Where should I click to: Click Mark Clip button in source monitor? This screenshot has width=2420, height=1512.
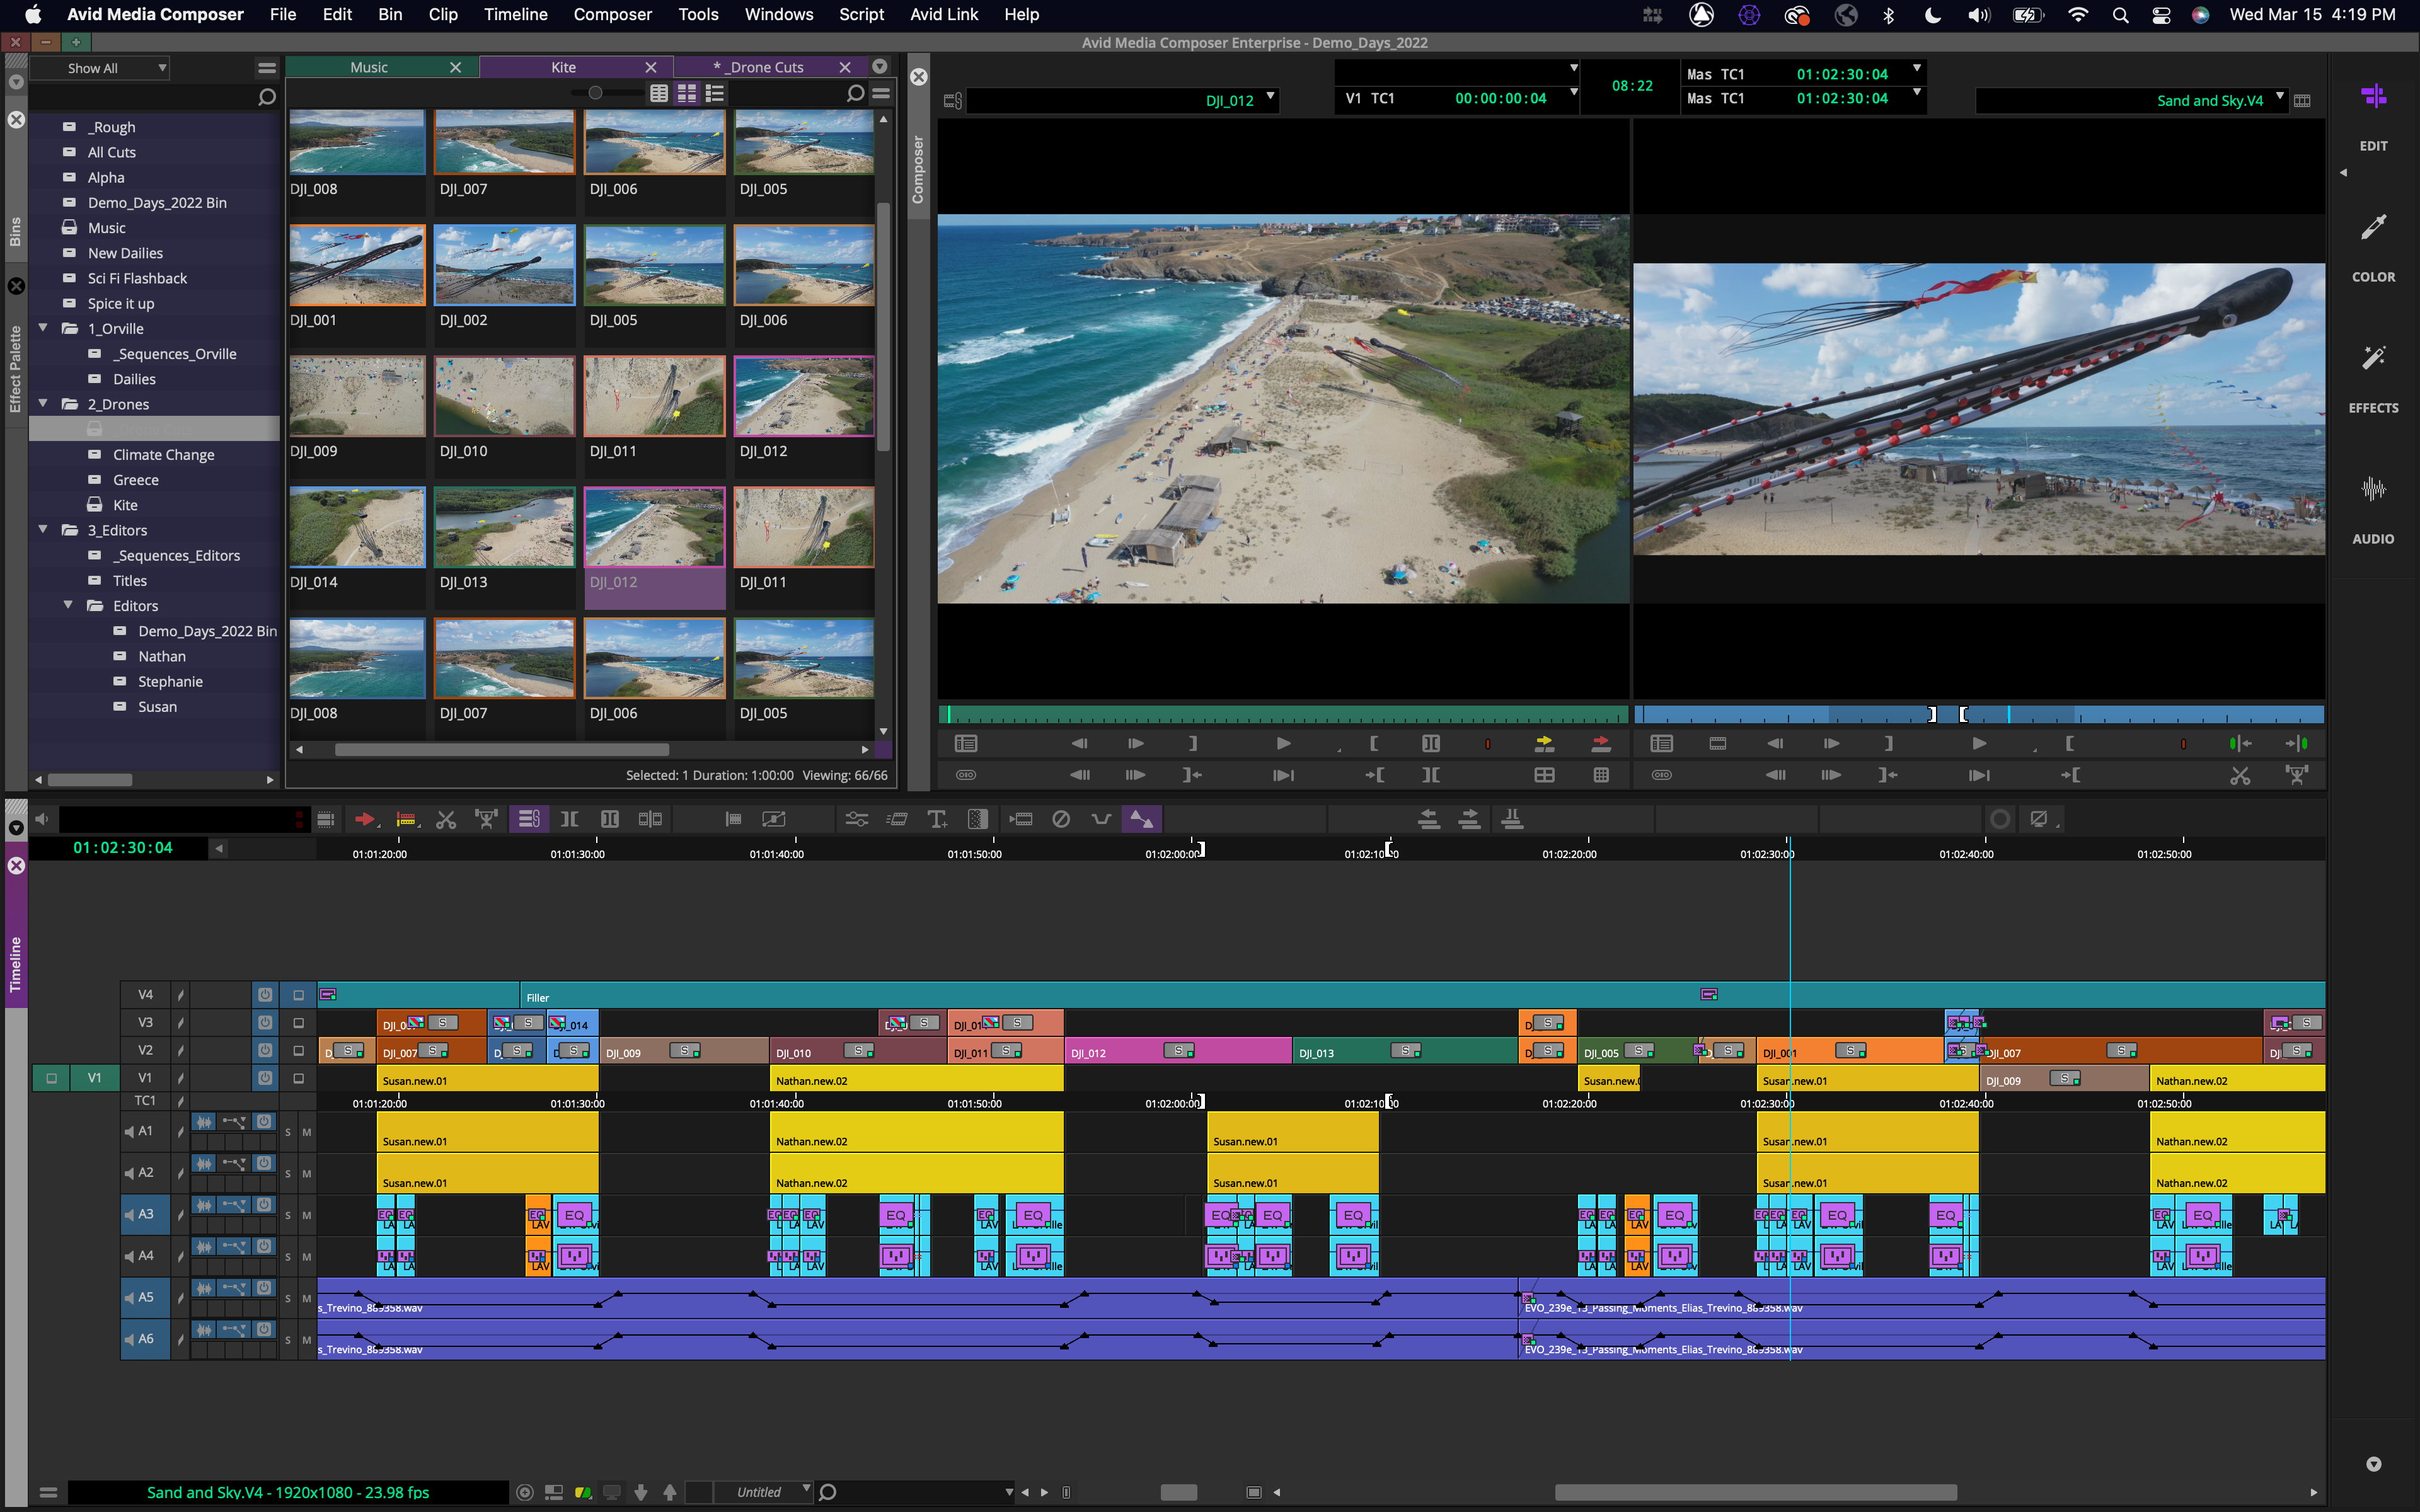point(1431,743)
